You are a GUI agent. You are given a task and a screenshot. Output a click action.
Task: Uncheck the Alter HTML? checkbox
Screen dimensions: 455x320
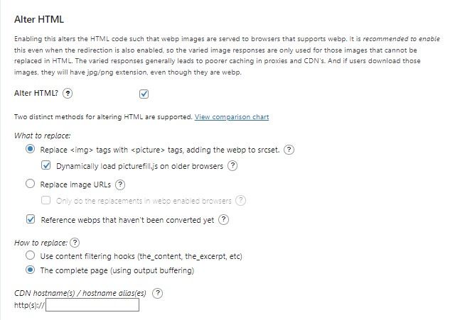pyautogui.click(x=144, y=94)
